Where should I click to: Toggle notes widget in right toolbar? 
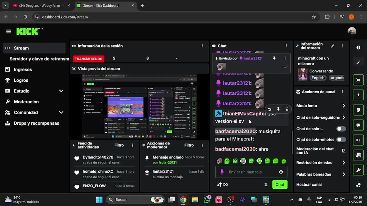[x=358, y=110]
